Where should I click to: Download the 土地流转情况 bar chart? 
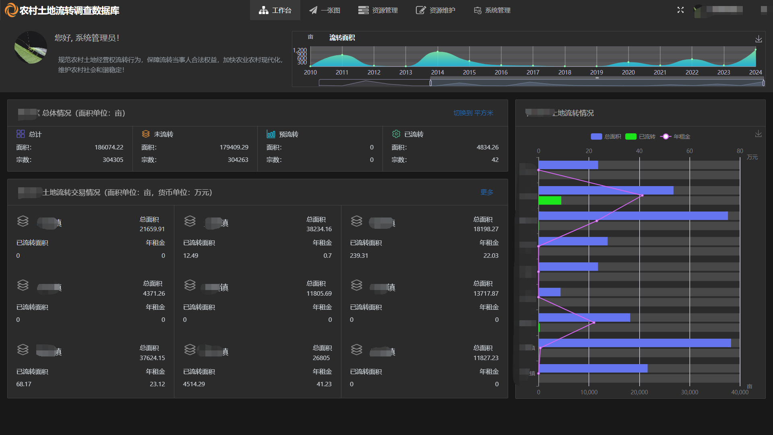pos(759,134)
